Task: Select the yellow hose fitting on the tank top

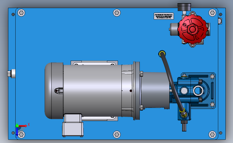Action: (162, 53)
